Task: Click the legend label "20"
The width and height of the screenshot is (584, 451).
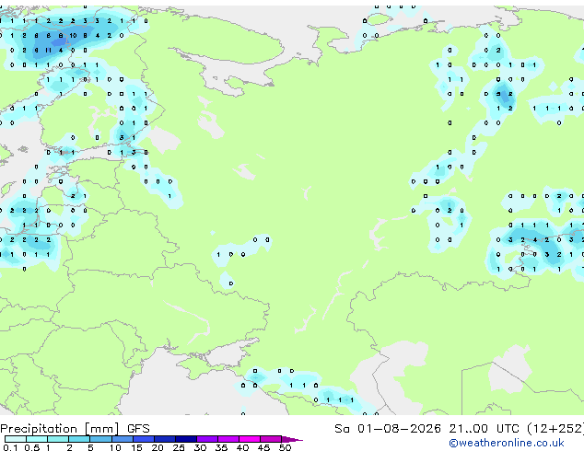Action: coord(158,447)
